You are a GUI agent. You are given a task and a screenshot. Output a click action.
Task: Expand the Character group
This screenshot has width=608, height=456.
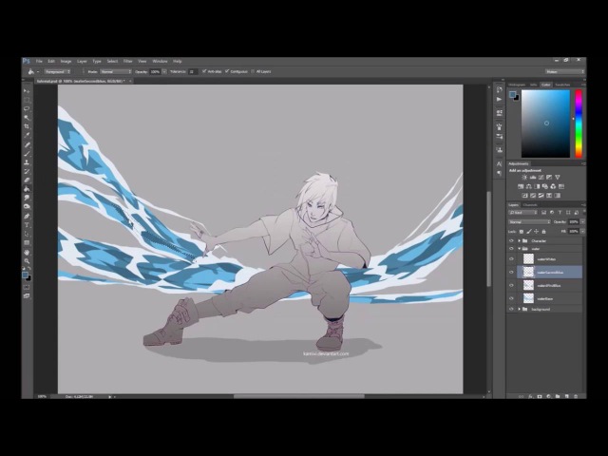pos(520,241)
